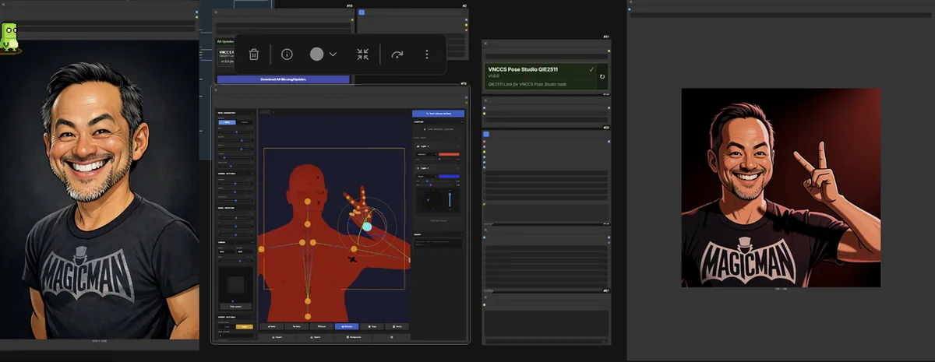Viewport: 935px width, 362px height.
Task: Click the green pixel robot mascot icon
Action: 9,37
